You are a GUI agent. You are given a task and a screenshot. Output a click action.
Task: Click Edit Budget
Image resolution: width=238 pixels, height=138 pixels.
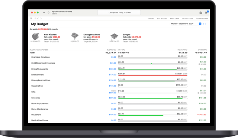click(162, 19)
